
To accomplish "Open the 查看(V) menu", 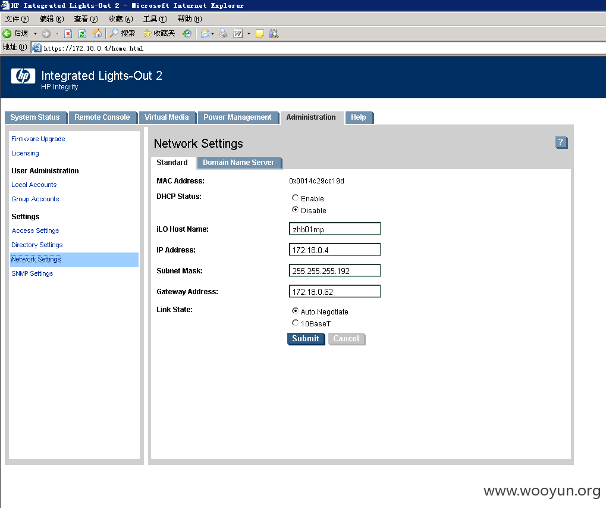I will point(86,19).
